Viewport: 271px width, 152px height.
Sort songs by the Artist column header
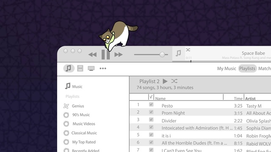point(250,98)
